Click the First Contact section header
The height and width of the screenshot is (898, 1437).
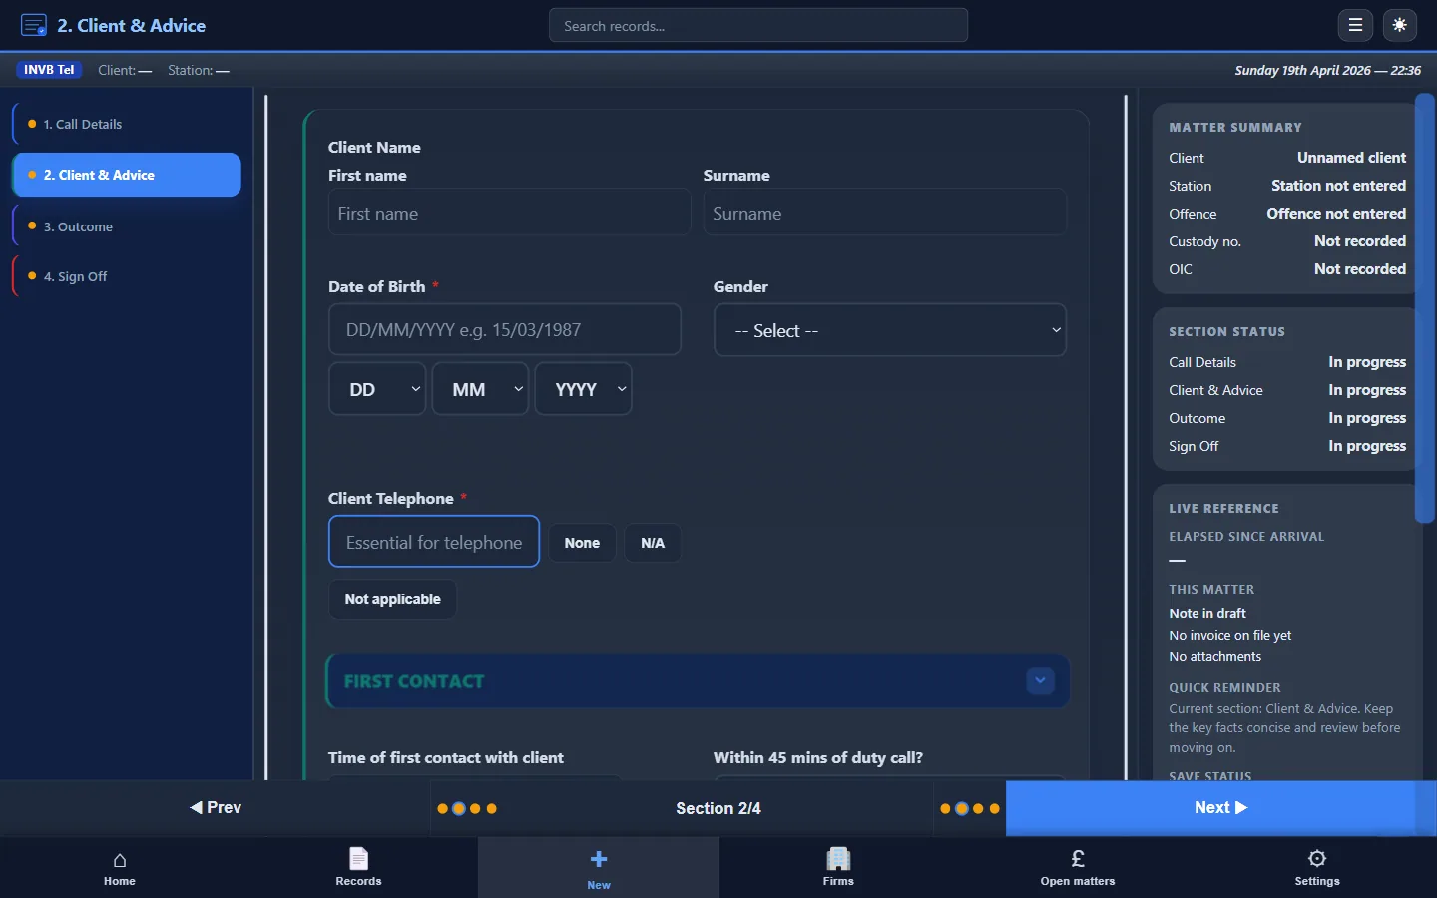click(698, 681)
